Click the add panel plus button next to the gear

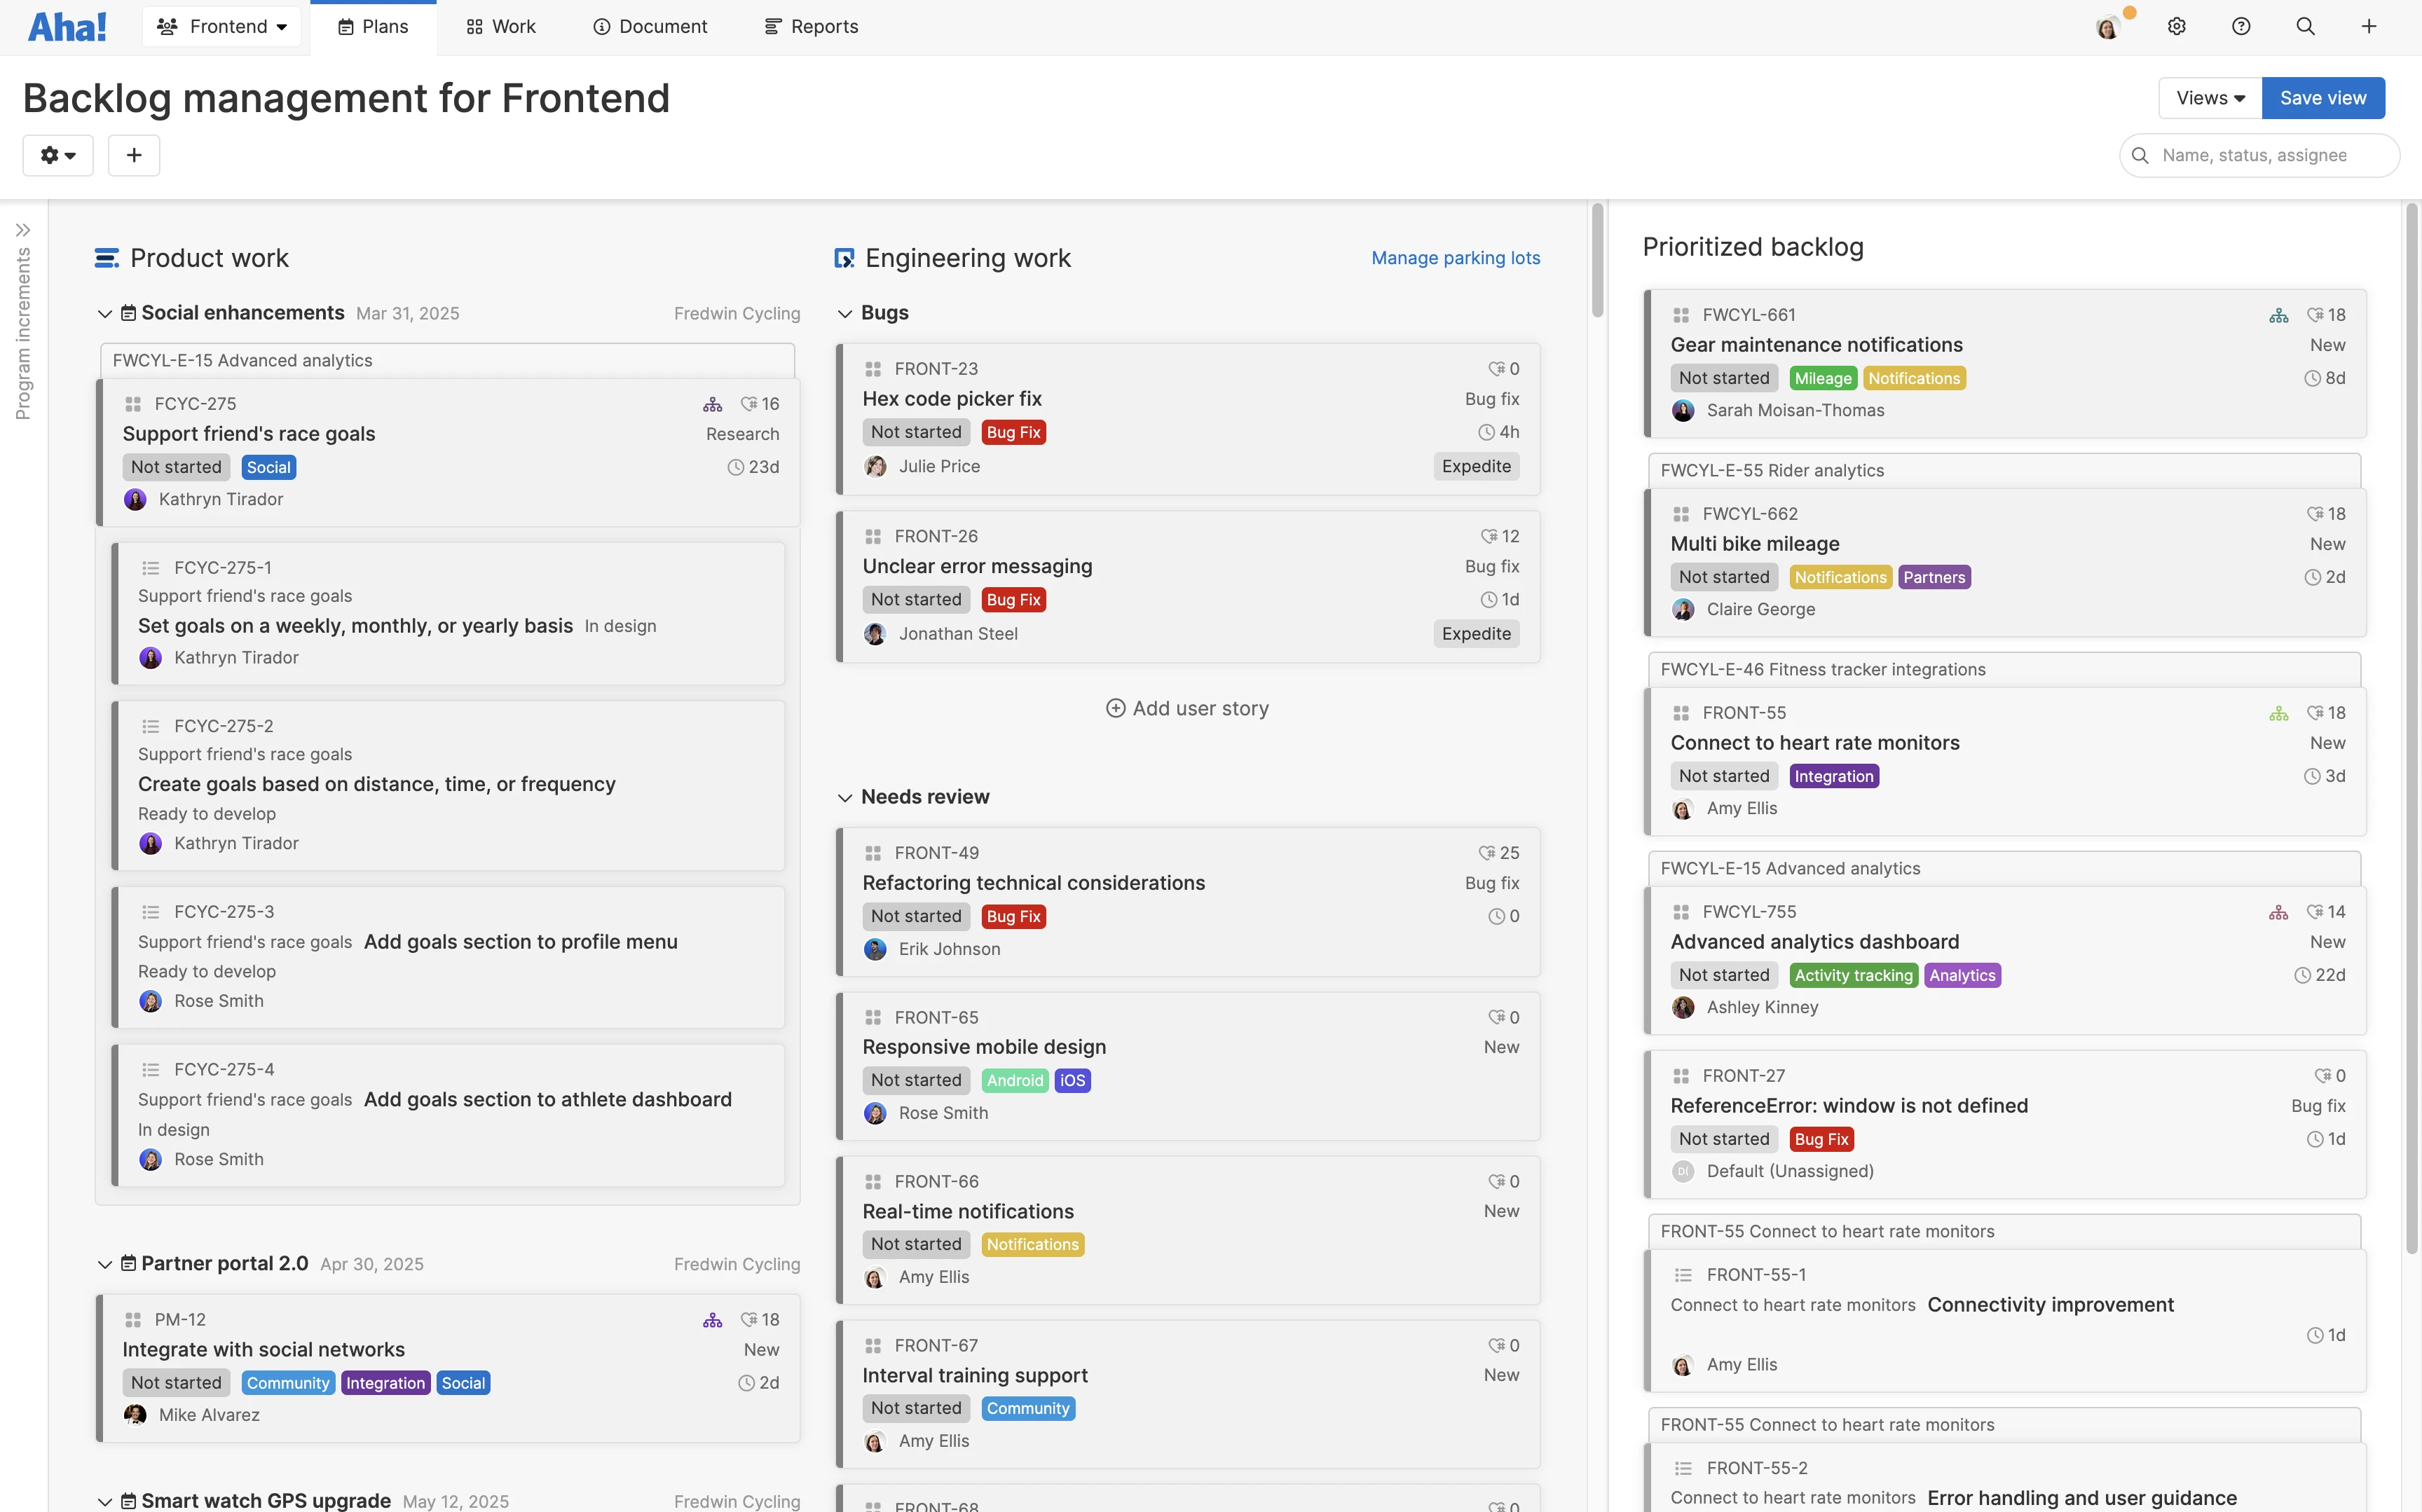(133, 155)
